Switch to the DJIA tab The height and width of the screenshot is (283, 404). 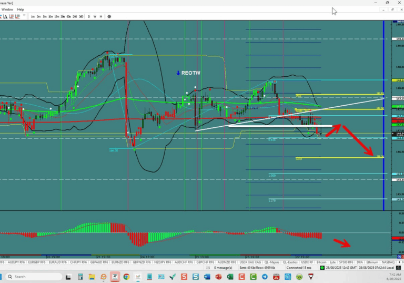click(360, 262)
